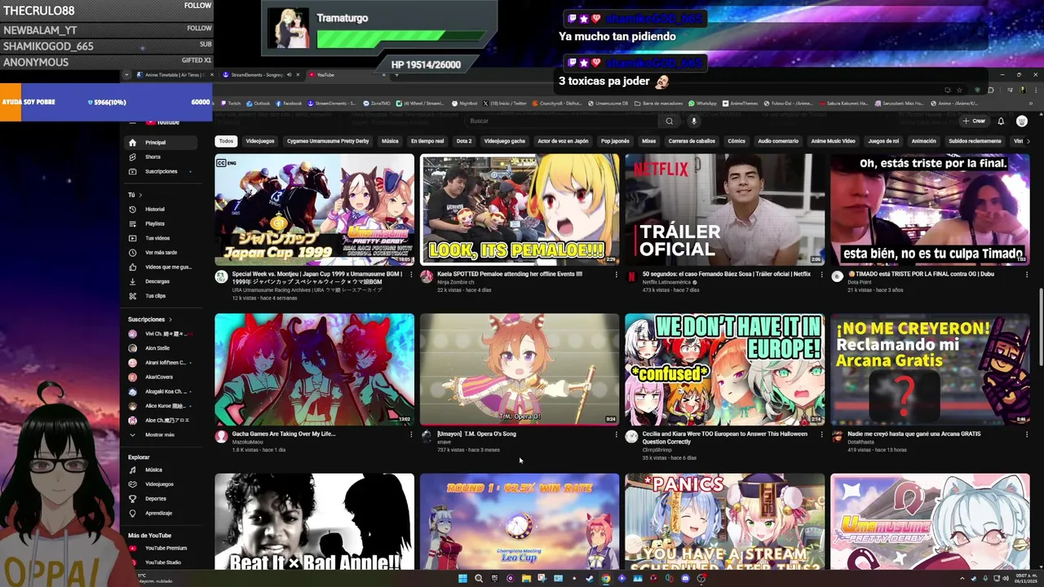Show more category chips with the right arrow

(x=1028, y=141)
